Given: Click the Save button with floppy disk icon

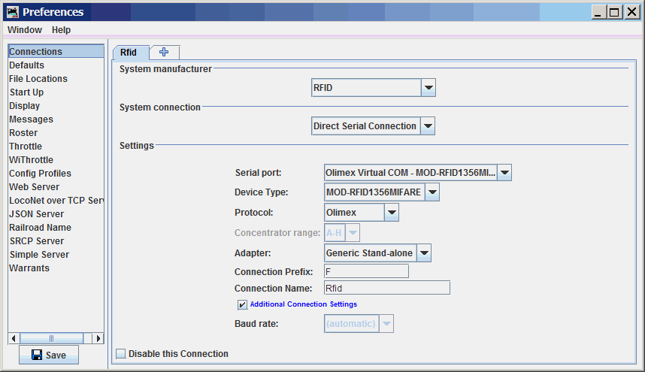Looking at the screenshot, I should [x=49, y=355].
